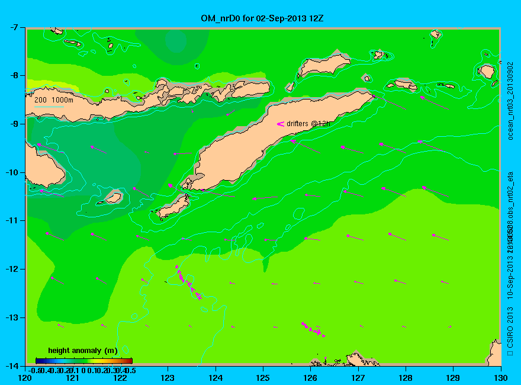Click longitude tick label "120"

[25, 378]
